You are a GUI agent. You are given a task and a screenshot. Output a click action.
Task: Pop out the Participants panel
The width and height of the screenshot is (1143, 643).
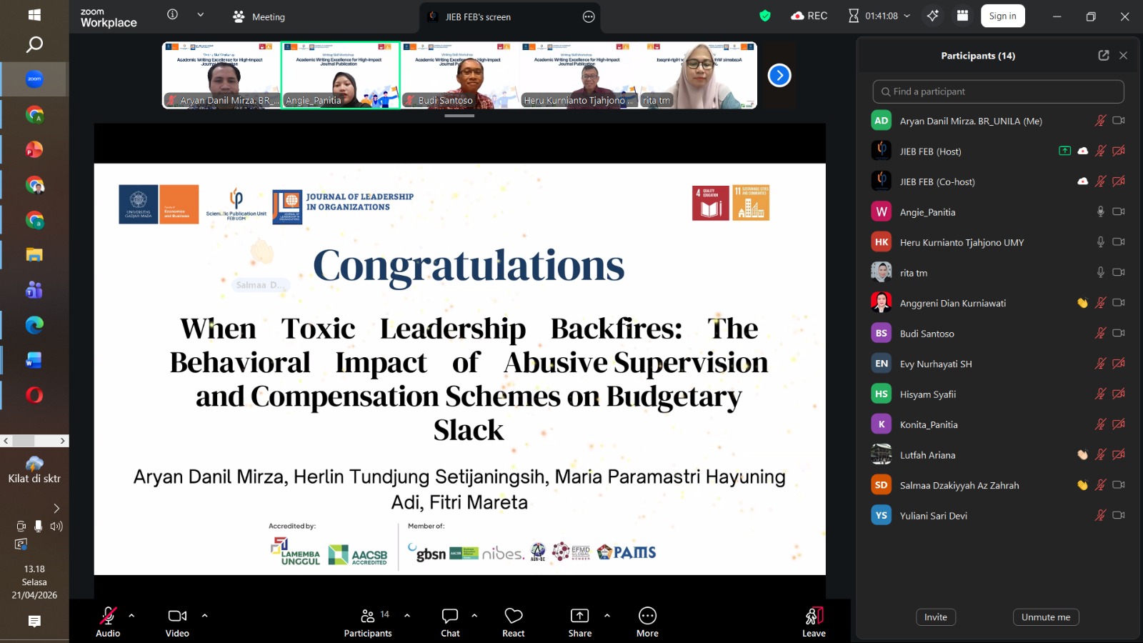click(1104, 56)
